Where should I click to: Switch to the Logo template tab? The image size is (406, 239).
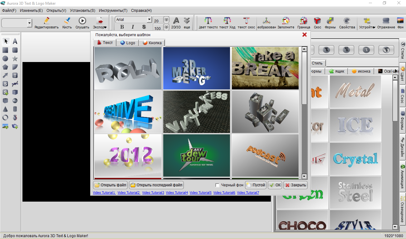tap(127, 43)
